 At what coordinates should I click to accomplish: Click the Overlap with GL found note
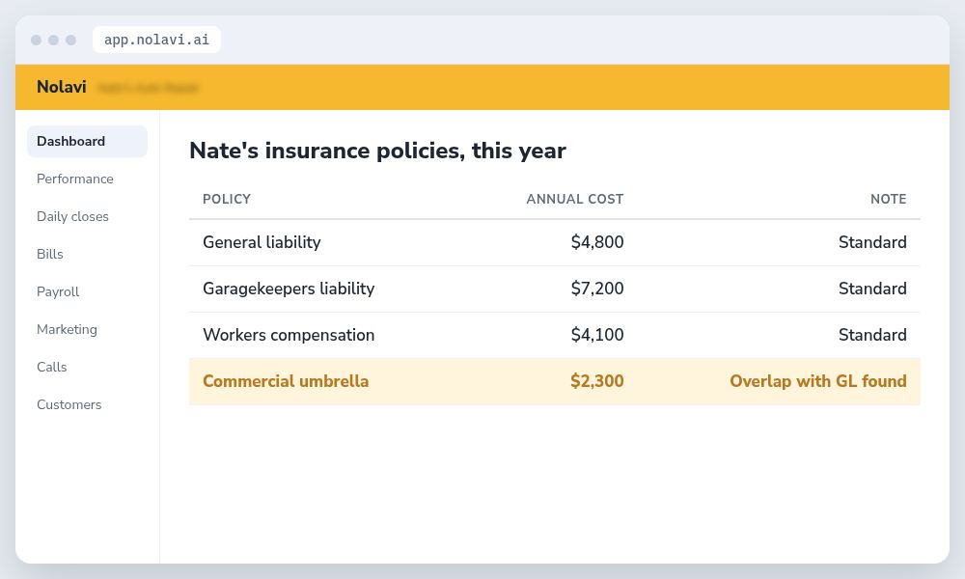pyautogui.click(x=818, y=381)
